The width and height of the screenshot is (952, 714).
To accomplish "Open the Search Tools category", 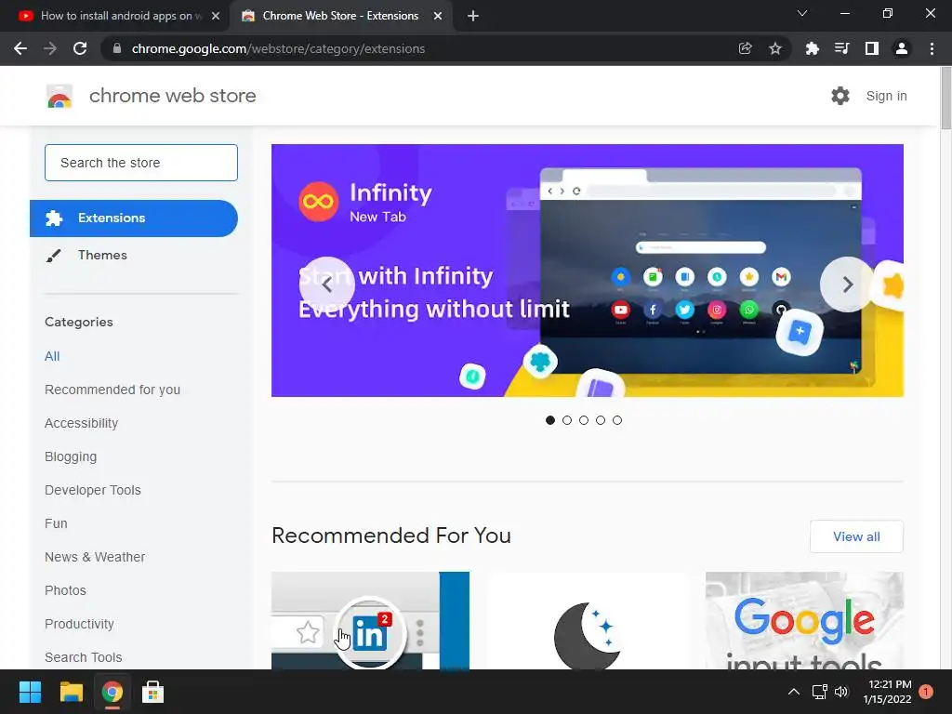I will coord(83,657).
